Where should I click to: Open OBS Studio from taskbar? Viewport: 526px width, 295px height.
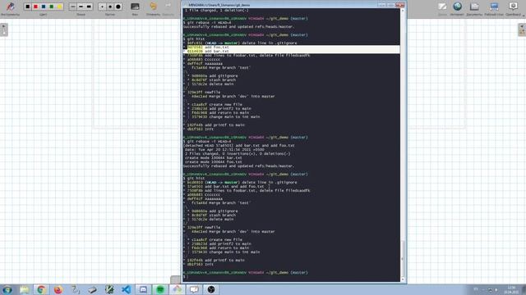[x=211, y=289]
